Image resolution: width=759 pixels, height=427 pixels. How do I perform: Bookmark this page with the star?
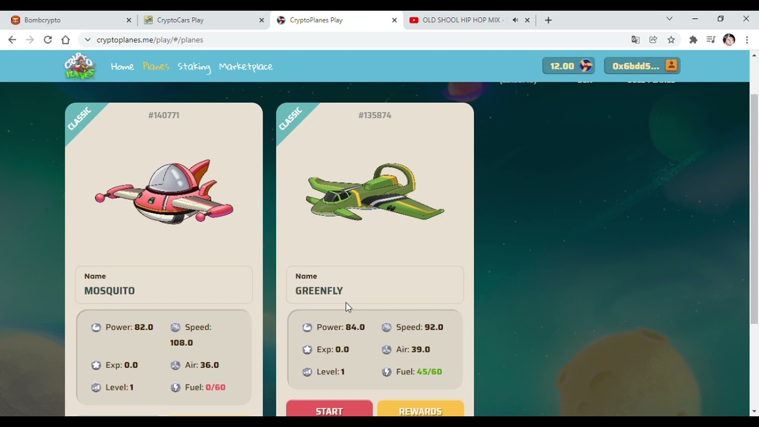pyautogui.click(x=671, y=40)
